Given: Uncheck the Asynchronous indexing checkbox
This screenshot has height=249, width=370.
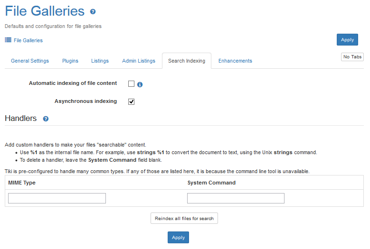Looking at the screenshot, I should click(132, 101).
